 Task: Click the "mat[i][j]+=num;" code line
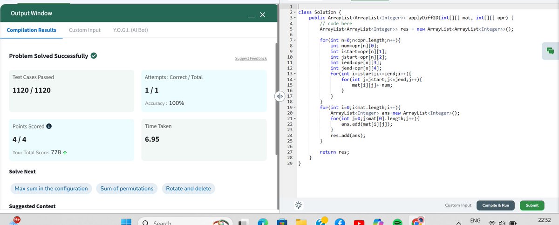372,85
